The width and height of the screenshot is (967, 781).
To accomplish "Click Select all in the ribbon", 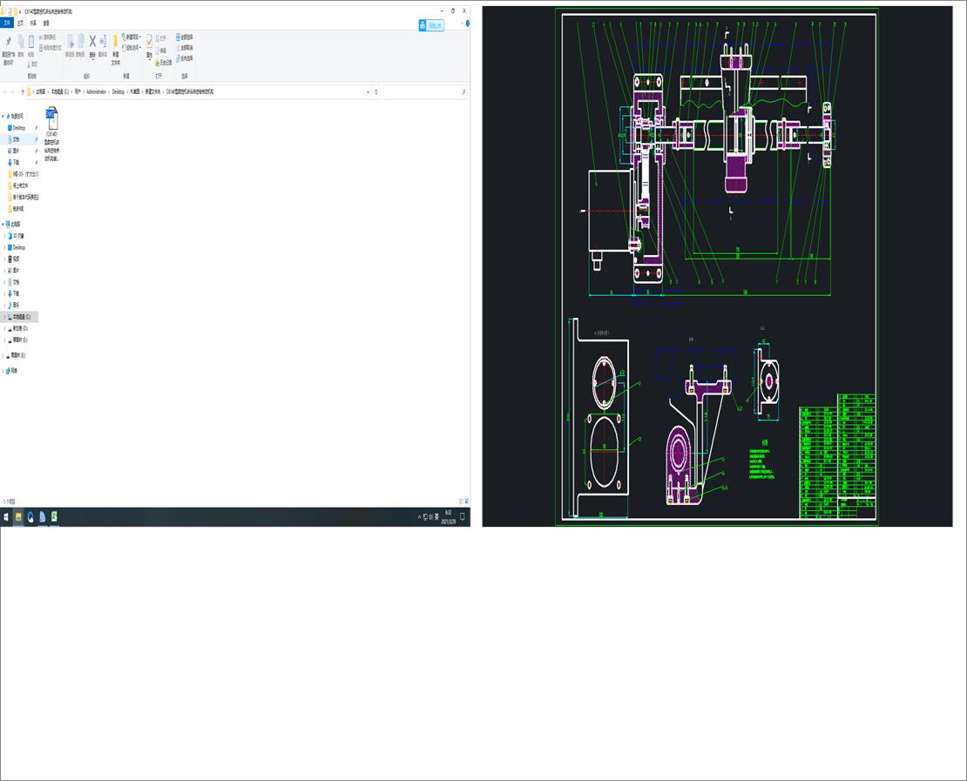I will [x=185, y=37].
